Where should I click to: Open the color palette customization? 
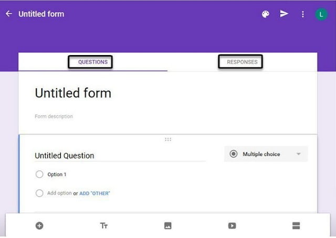[x=266, y=14]
